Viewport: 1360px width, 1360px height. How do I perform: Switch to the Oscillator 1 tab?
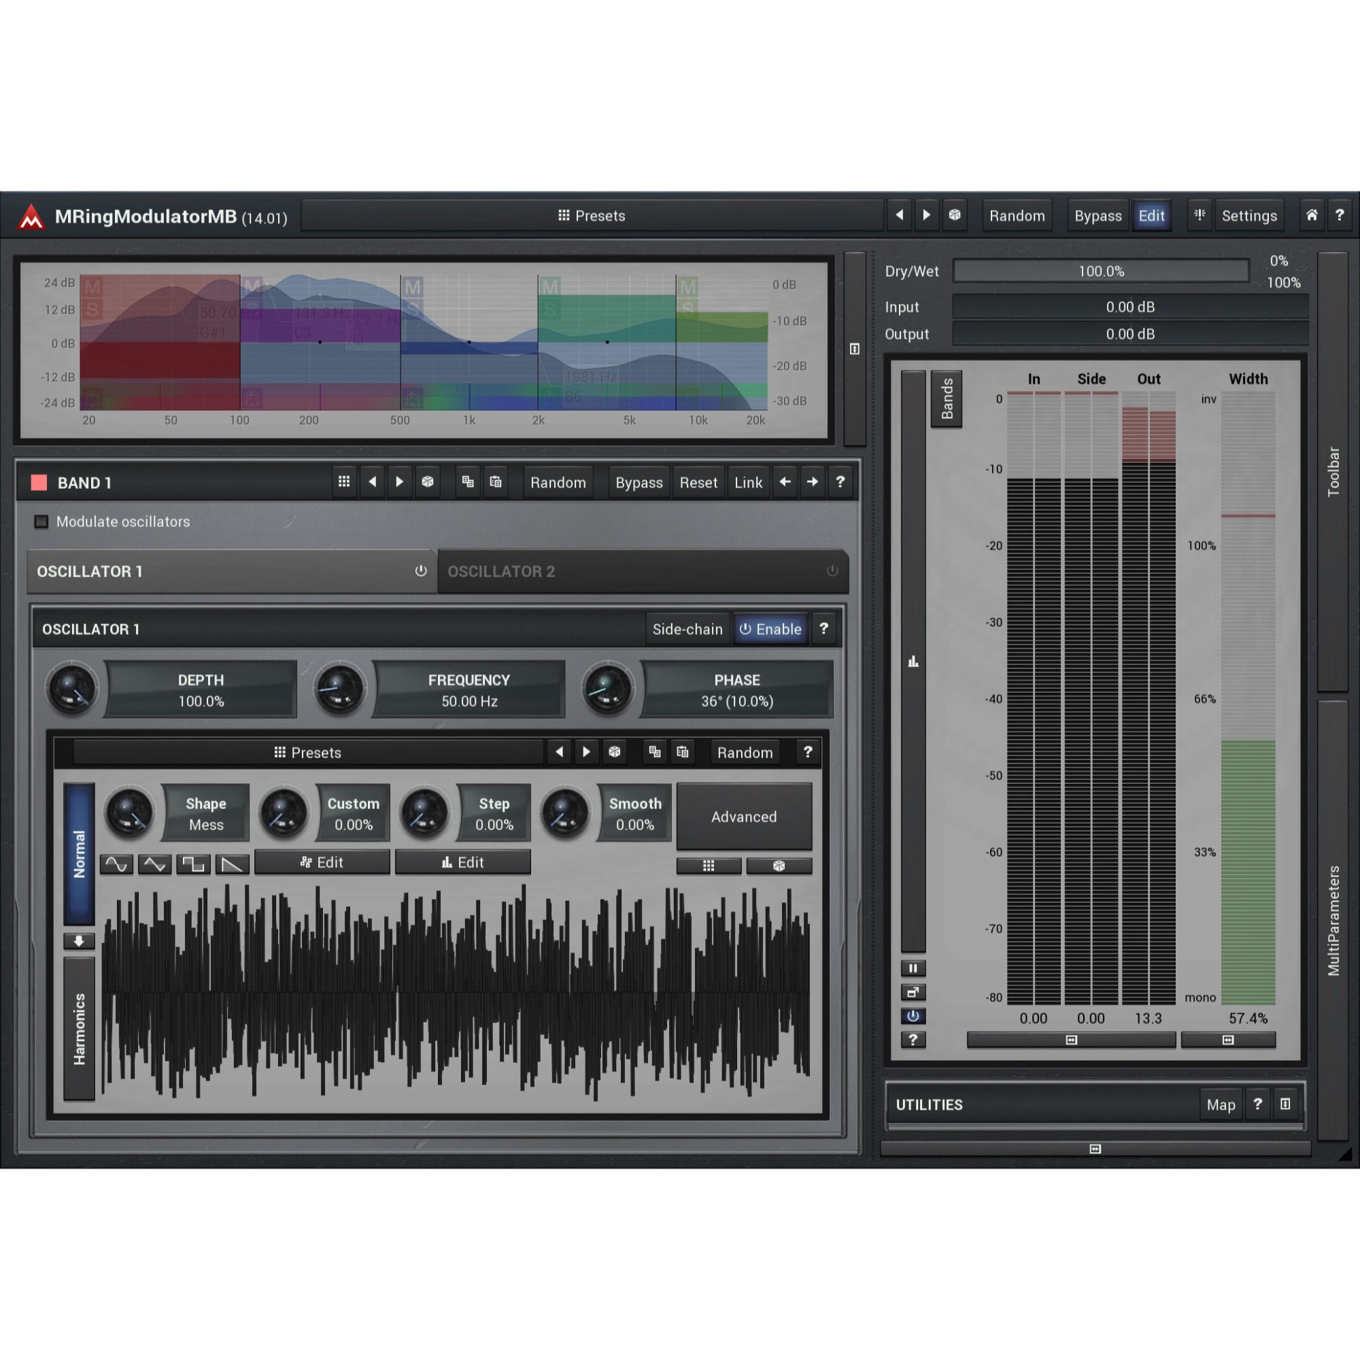click(231, 572)
